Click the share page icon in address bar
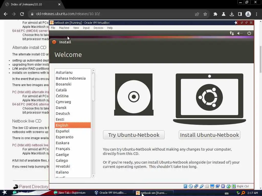The height and width of the screenshot is (196, 262). [x=197, y=14]
